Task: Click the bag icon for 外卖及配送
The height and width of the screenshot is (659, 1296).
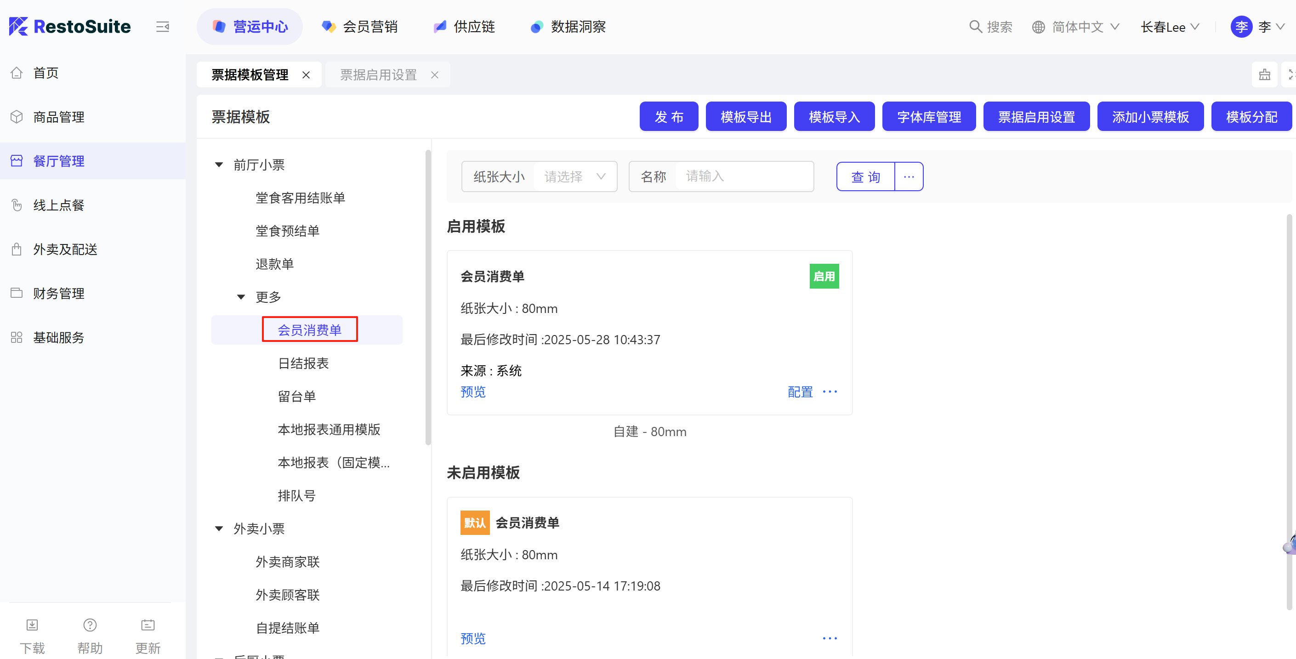Action: click(17, 249)
